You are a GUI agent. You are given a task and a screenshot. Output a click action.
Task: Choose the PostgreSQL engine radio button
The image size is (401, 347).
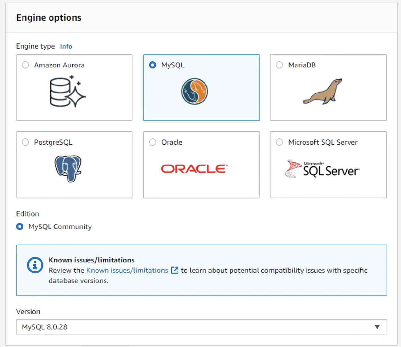(x=25, y=142)
